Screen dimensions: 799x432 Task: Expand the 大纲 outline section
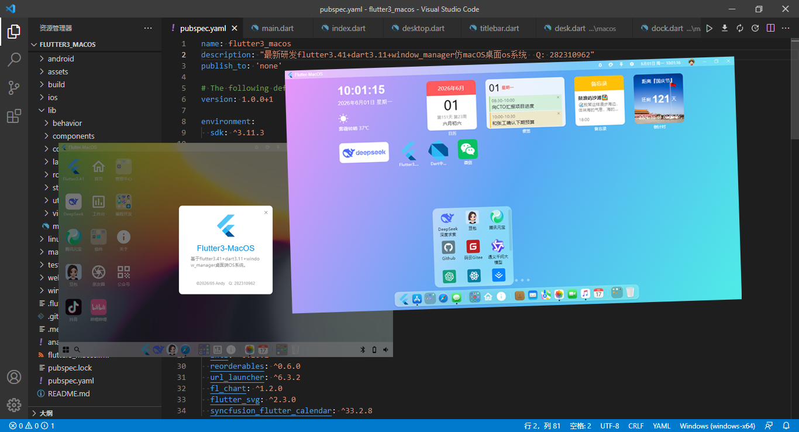(x=95, y=413)
